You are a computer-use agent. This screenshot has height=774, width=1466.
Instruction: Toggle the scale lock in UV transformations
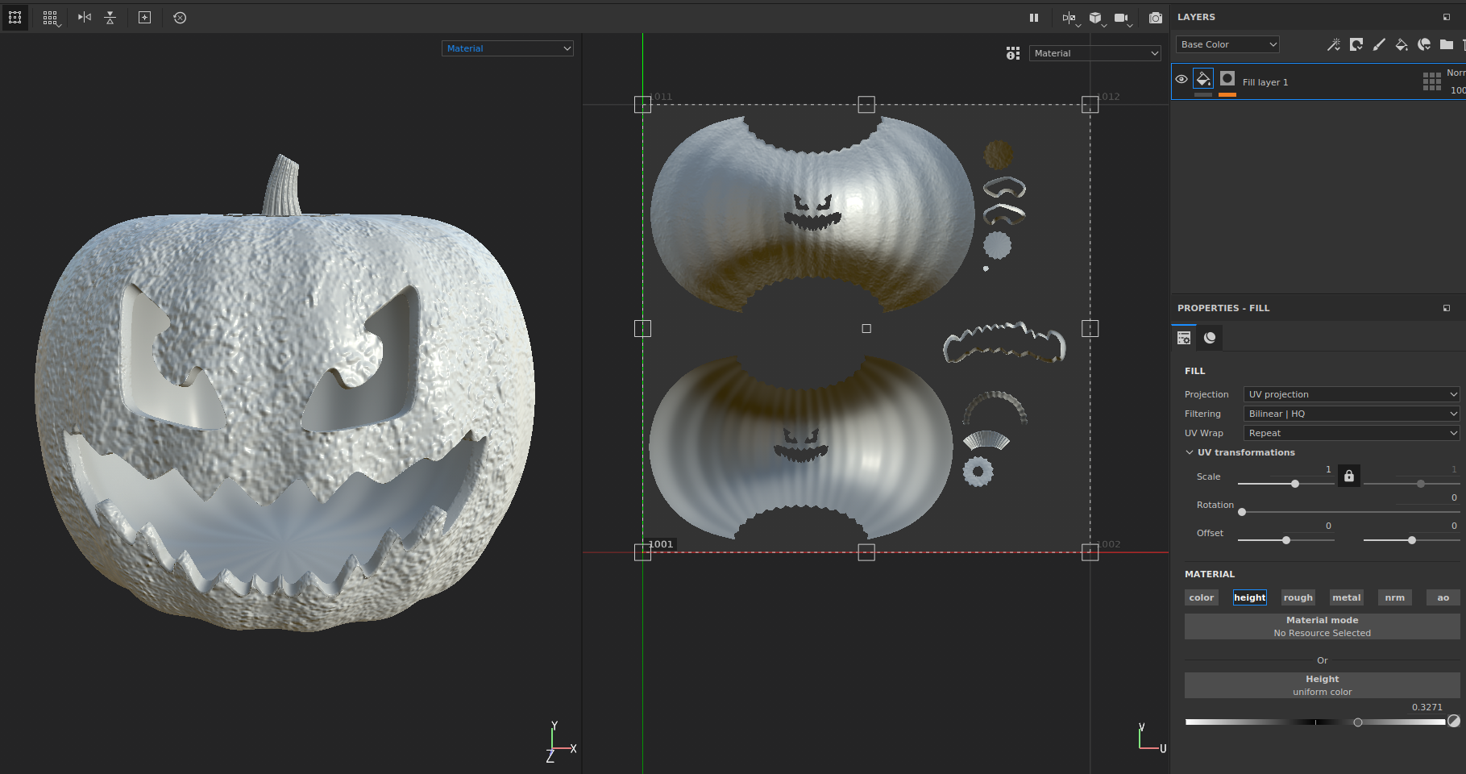(1348, 476)
